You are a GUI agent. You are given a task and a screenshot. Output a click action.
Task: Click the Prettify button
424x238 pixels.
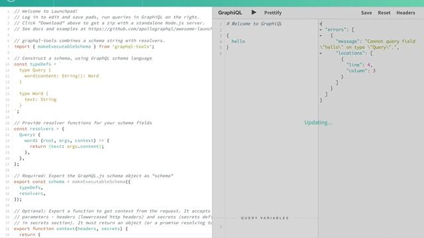[273, 13]
